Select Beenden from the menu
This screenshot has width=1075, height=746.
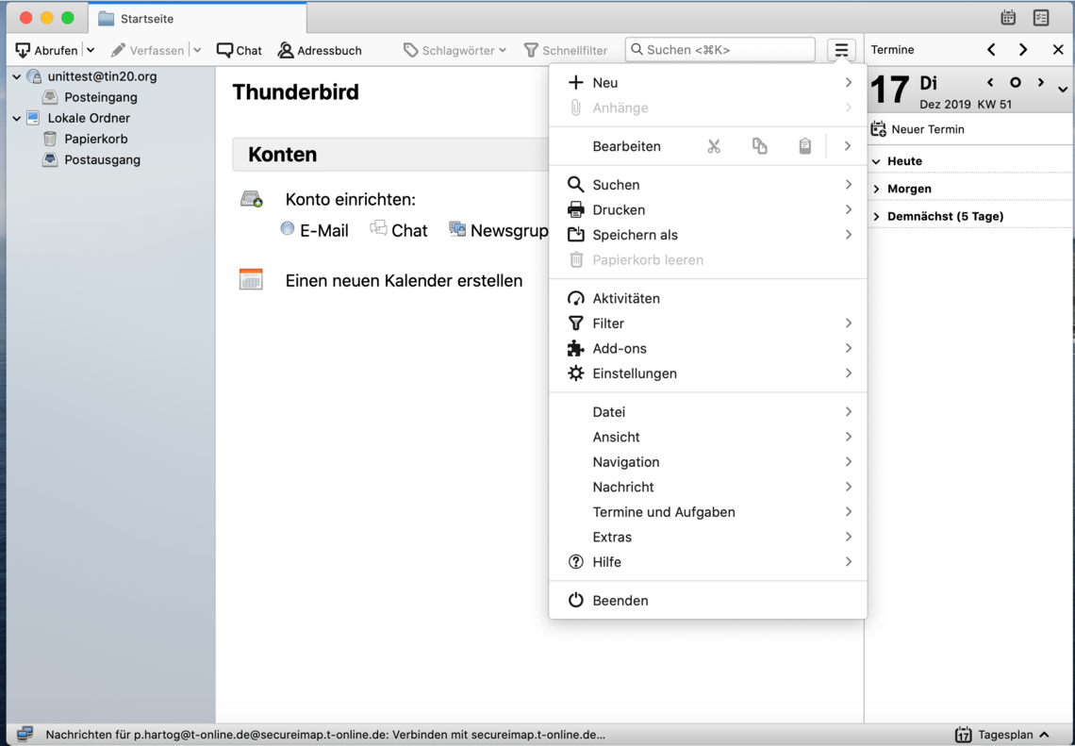click(x=620, y=600)
